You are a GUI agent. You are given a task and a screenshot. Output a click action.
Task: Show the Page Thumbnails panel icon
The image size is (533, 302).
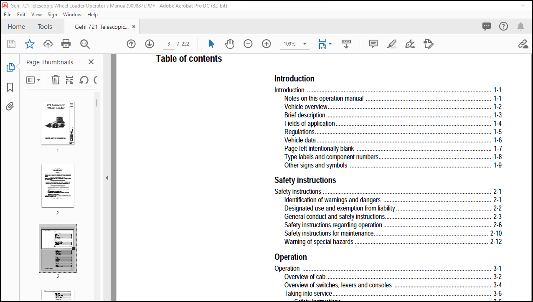click(x=10, y=68)
